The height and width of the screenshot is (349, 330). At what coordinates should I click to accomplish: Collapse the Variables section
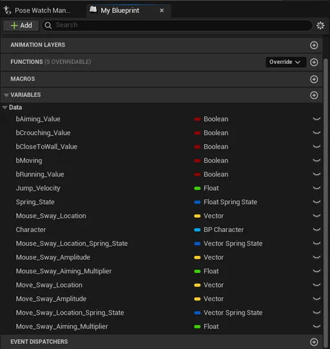(x=6, y=95)
